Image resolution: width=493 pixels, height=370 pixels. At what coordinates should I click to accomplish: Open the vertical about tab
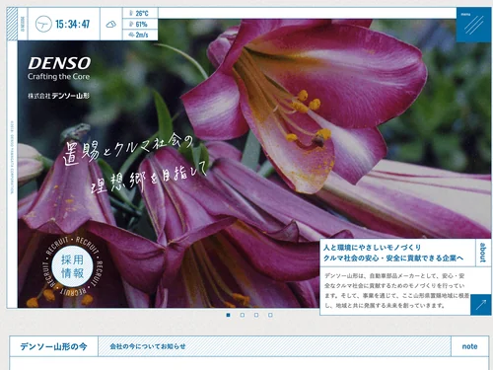point(483,253)
